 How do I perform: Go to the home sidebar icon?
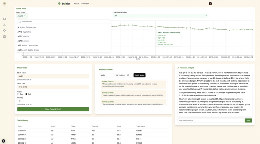[5, 19]
